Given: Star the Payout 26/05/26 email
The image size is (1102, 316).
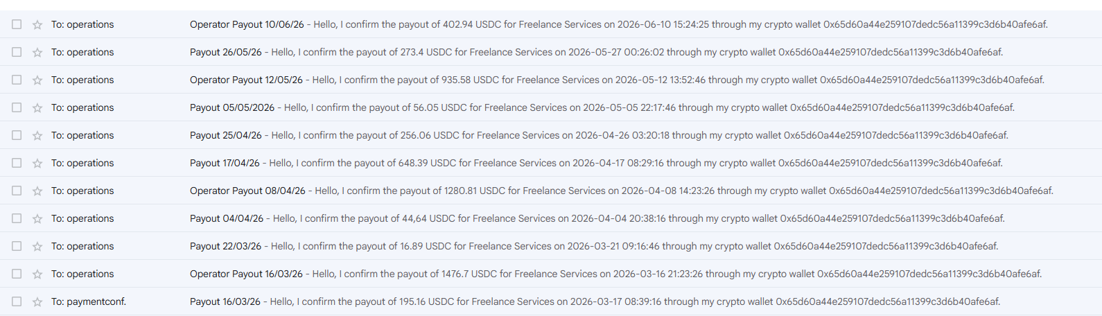Looking at the screenshot, I should click(x=37, y=52).
